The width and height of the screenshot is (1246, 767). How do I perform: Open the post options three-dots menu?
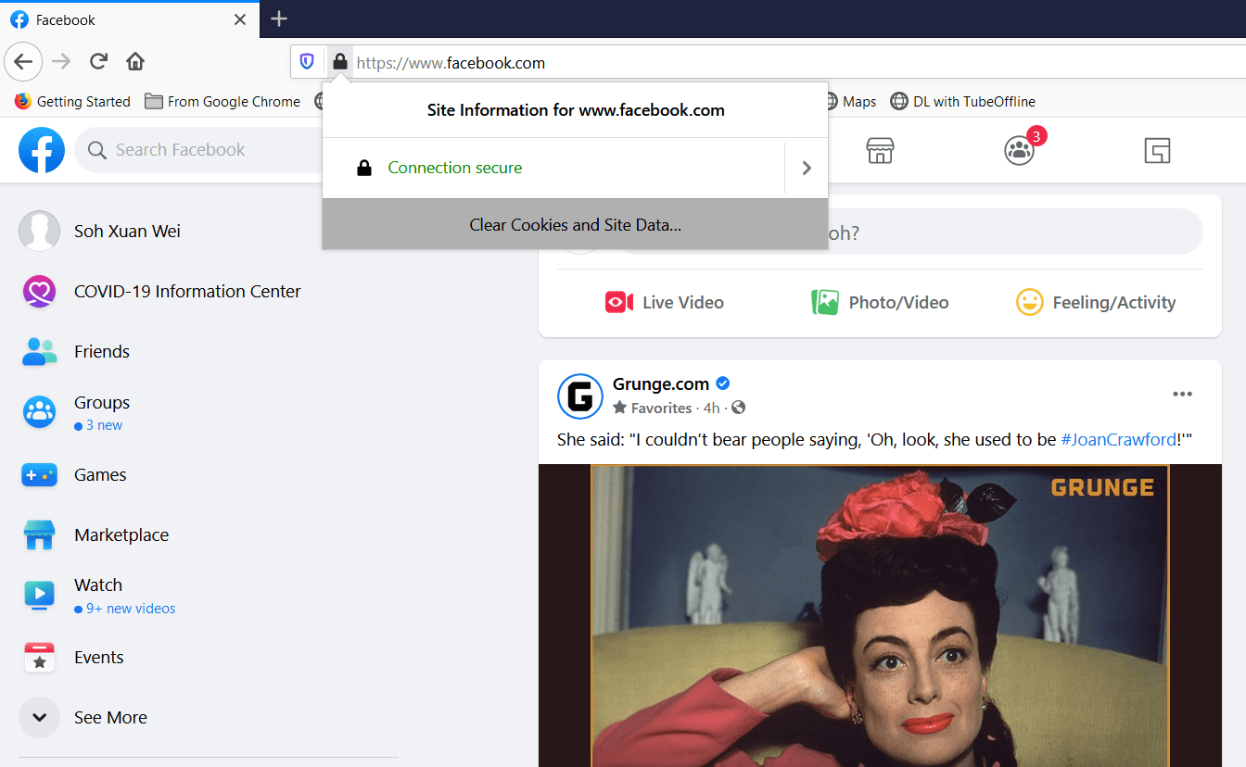pos(1182,394)
